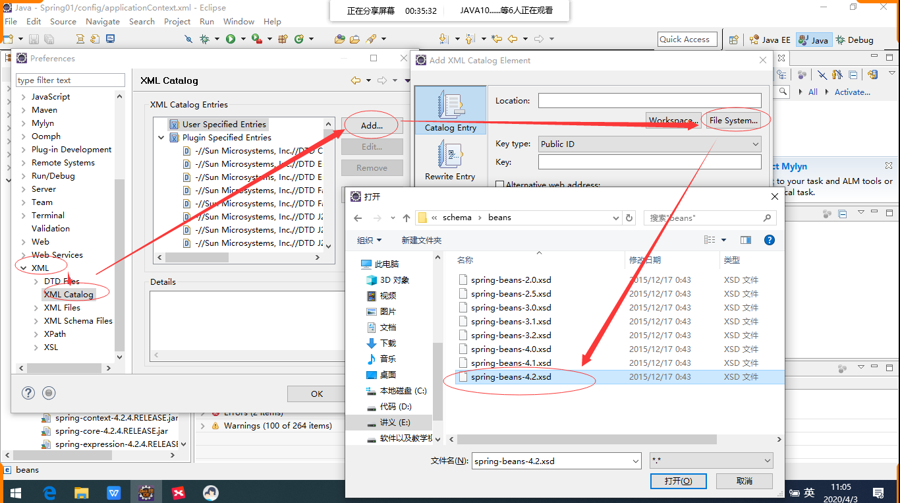
Task: Click the Open Perspective icon beside Quick Access
Action: click(734, 40)
